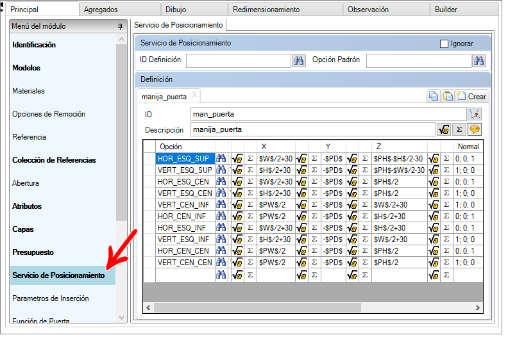Select the VERT_CEN_CEN option cell
The height and width of the screenshot is (342, 508).
point(185,263)
